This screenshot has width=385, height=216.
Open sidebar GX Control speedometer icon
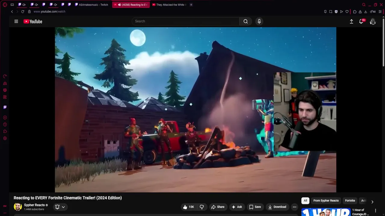click(x=5, y=76)
